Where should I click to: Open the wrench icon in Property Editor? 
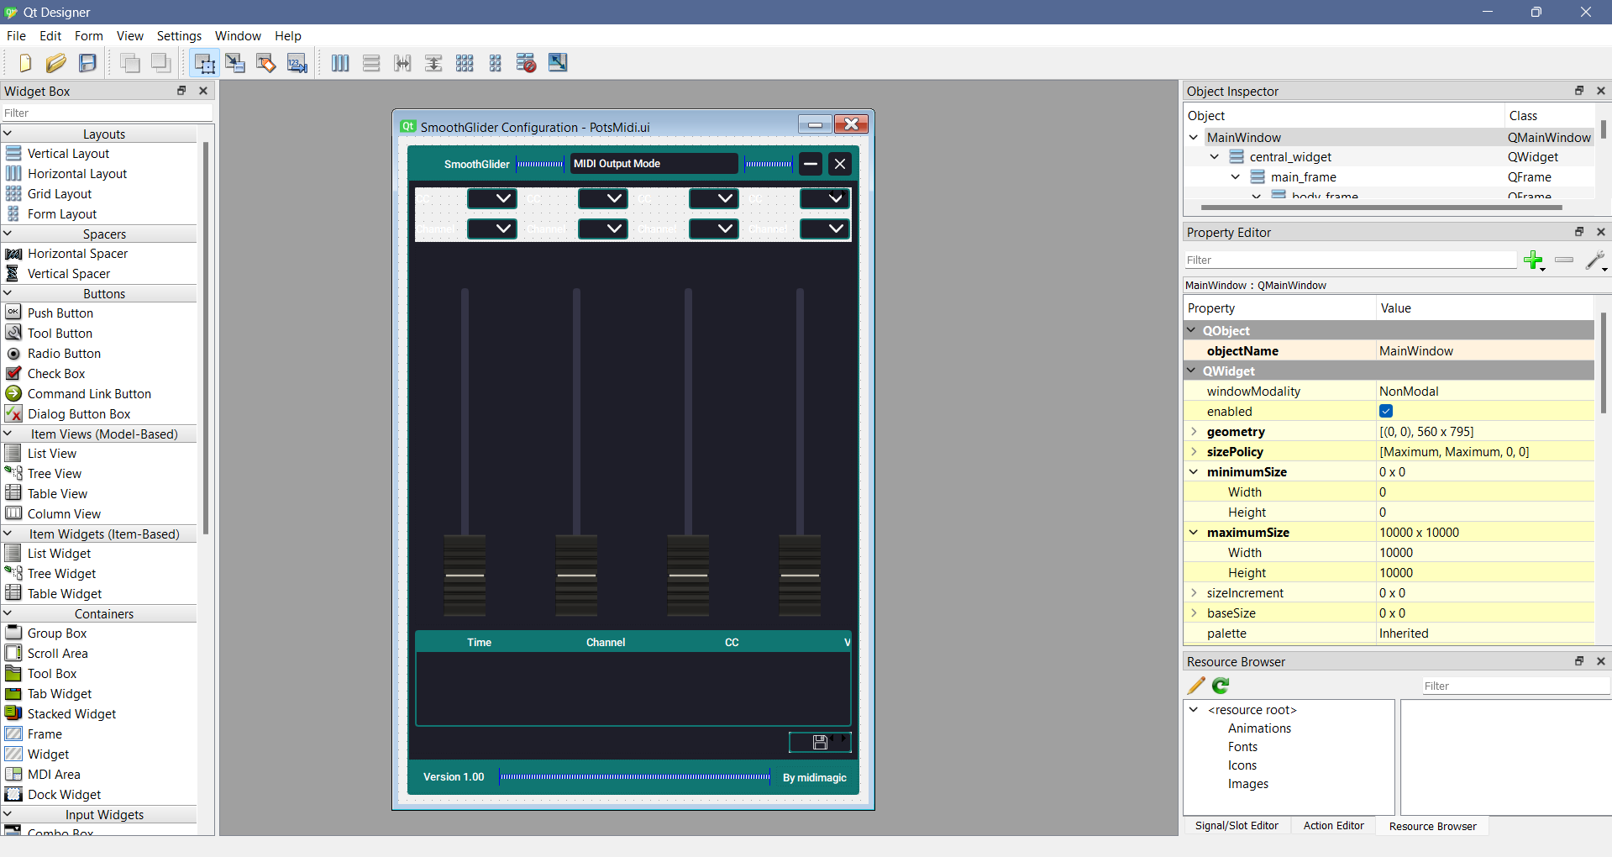click(1595, 260)
